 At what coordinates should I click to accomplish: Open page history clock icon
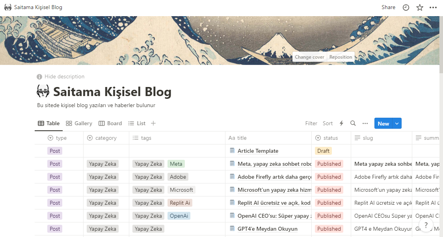click(406, 7)
